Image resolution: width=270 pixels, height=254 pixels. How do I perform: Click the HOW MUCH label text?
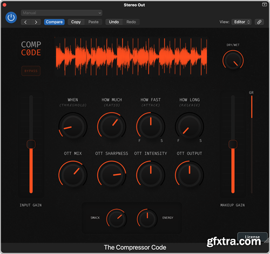(x=112, y=100)
